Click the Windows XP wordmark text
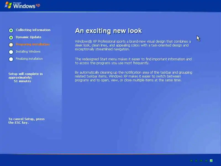The height and width of the screenshot is (166, 221). [27, 6]
